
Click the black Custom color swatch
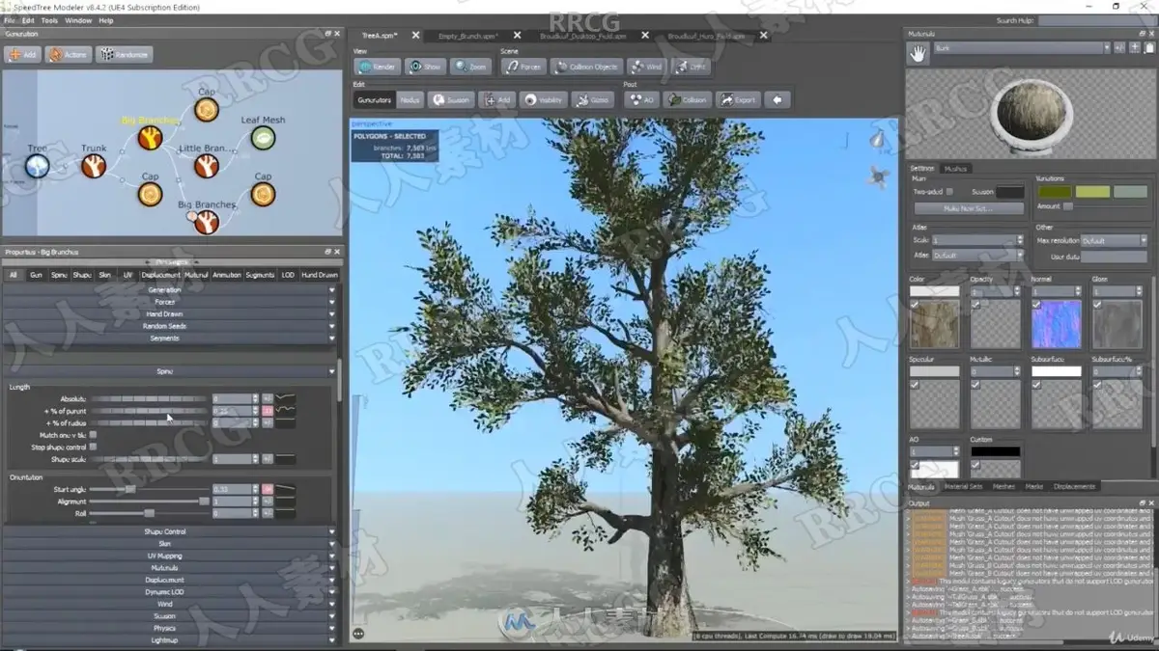coord(995,451)
